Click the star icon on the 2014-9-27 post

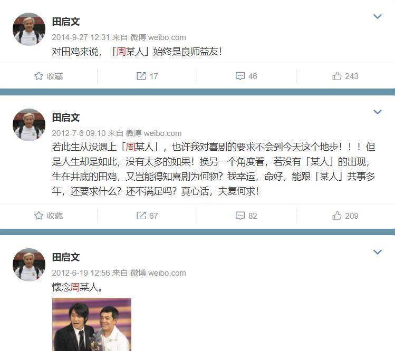38,76
